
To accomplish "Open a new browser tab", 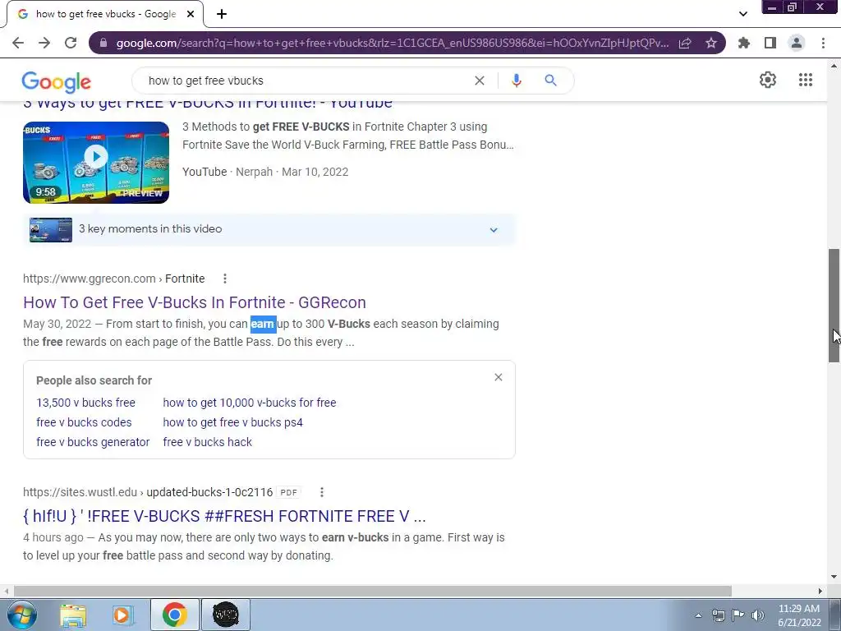I will [222, 14].
